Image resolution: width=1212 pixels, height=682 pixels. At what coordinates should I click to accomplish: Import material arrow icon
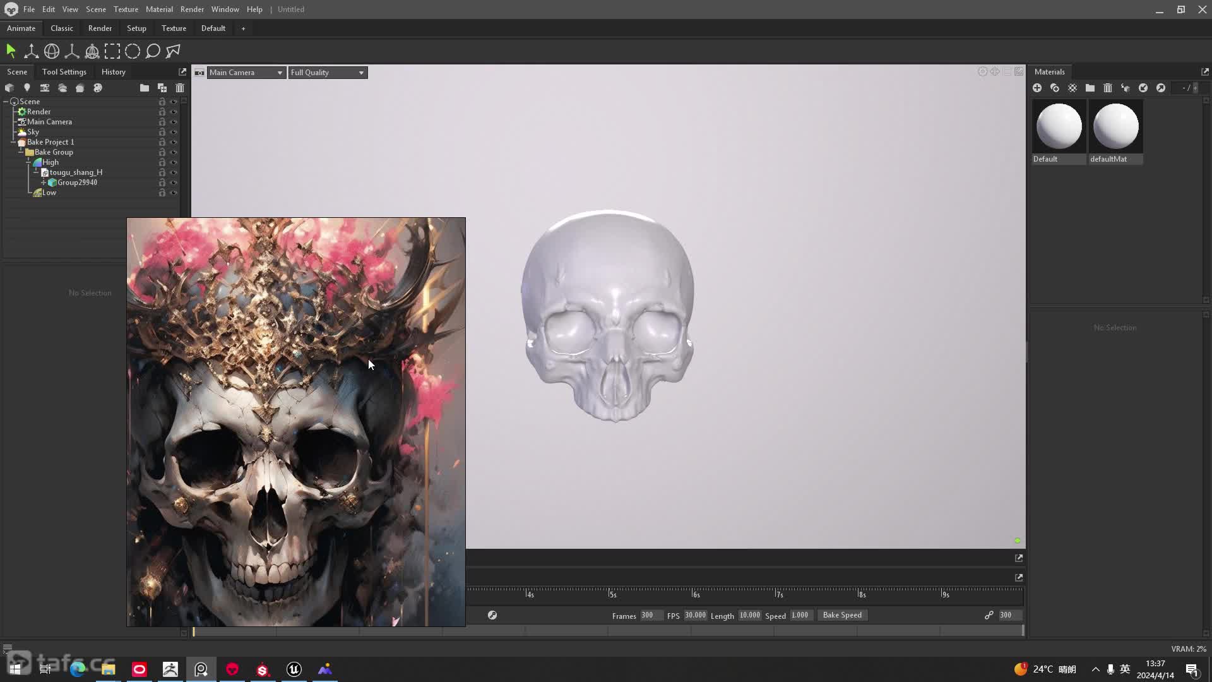[1143, 88]
